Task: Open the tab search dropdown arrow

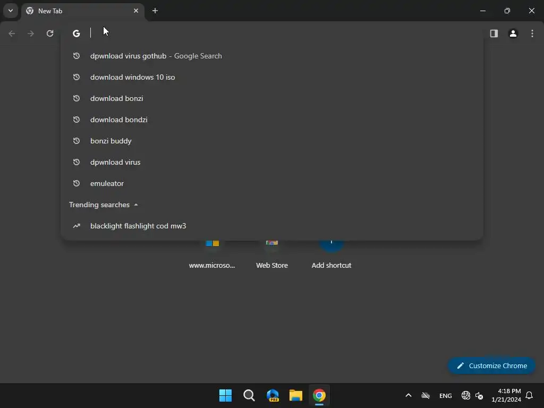Action: point(11,11)
